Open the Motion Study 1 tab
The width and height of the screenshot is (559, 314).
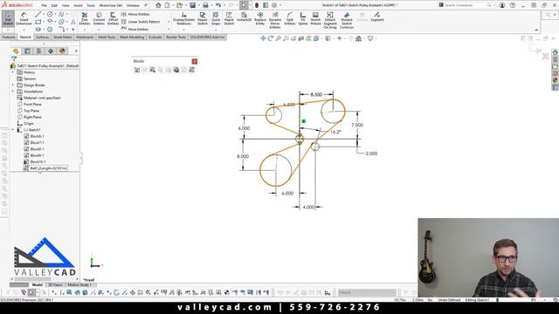(79, 285)
